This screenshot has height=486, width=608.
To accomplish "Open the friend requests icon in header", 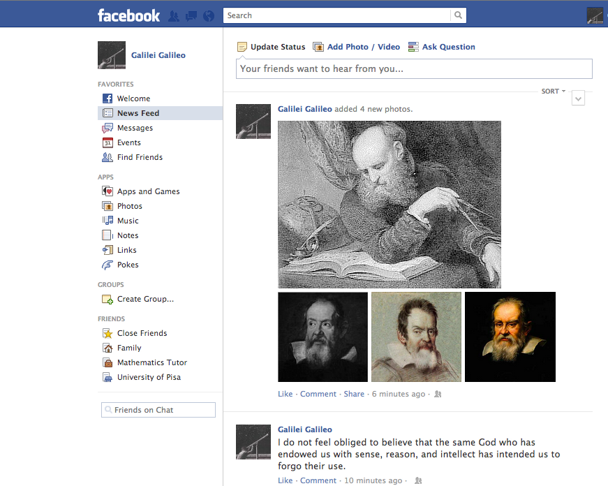I will 174,15.
